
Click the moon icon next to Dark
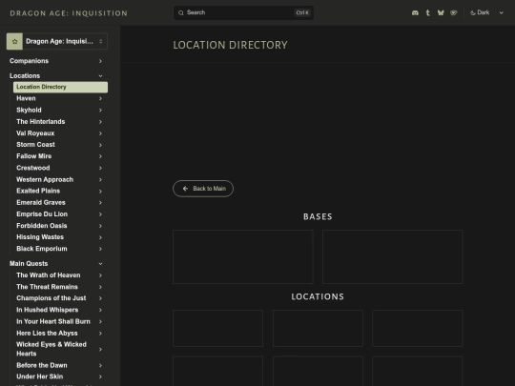coord(473,12)
